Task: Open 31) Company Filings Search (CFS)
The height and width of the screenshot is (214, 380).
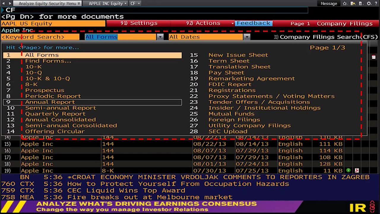Action: (x=326, y=37)
